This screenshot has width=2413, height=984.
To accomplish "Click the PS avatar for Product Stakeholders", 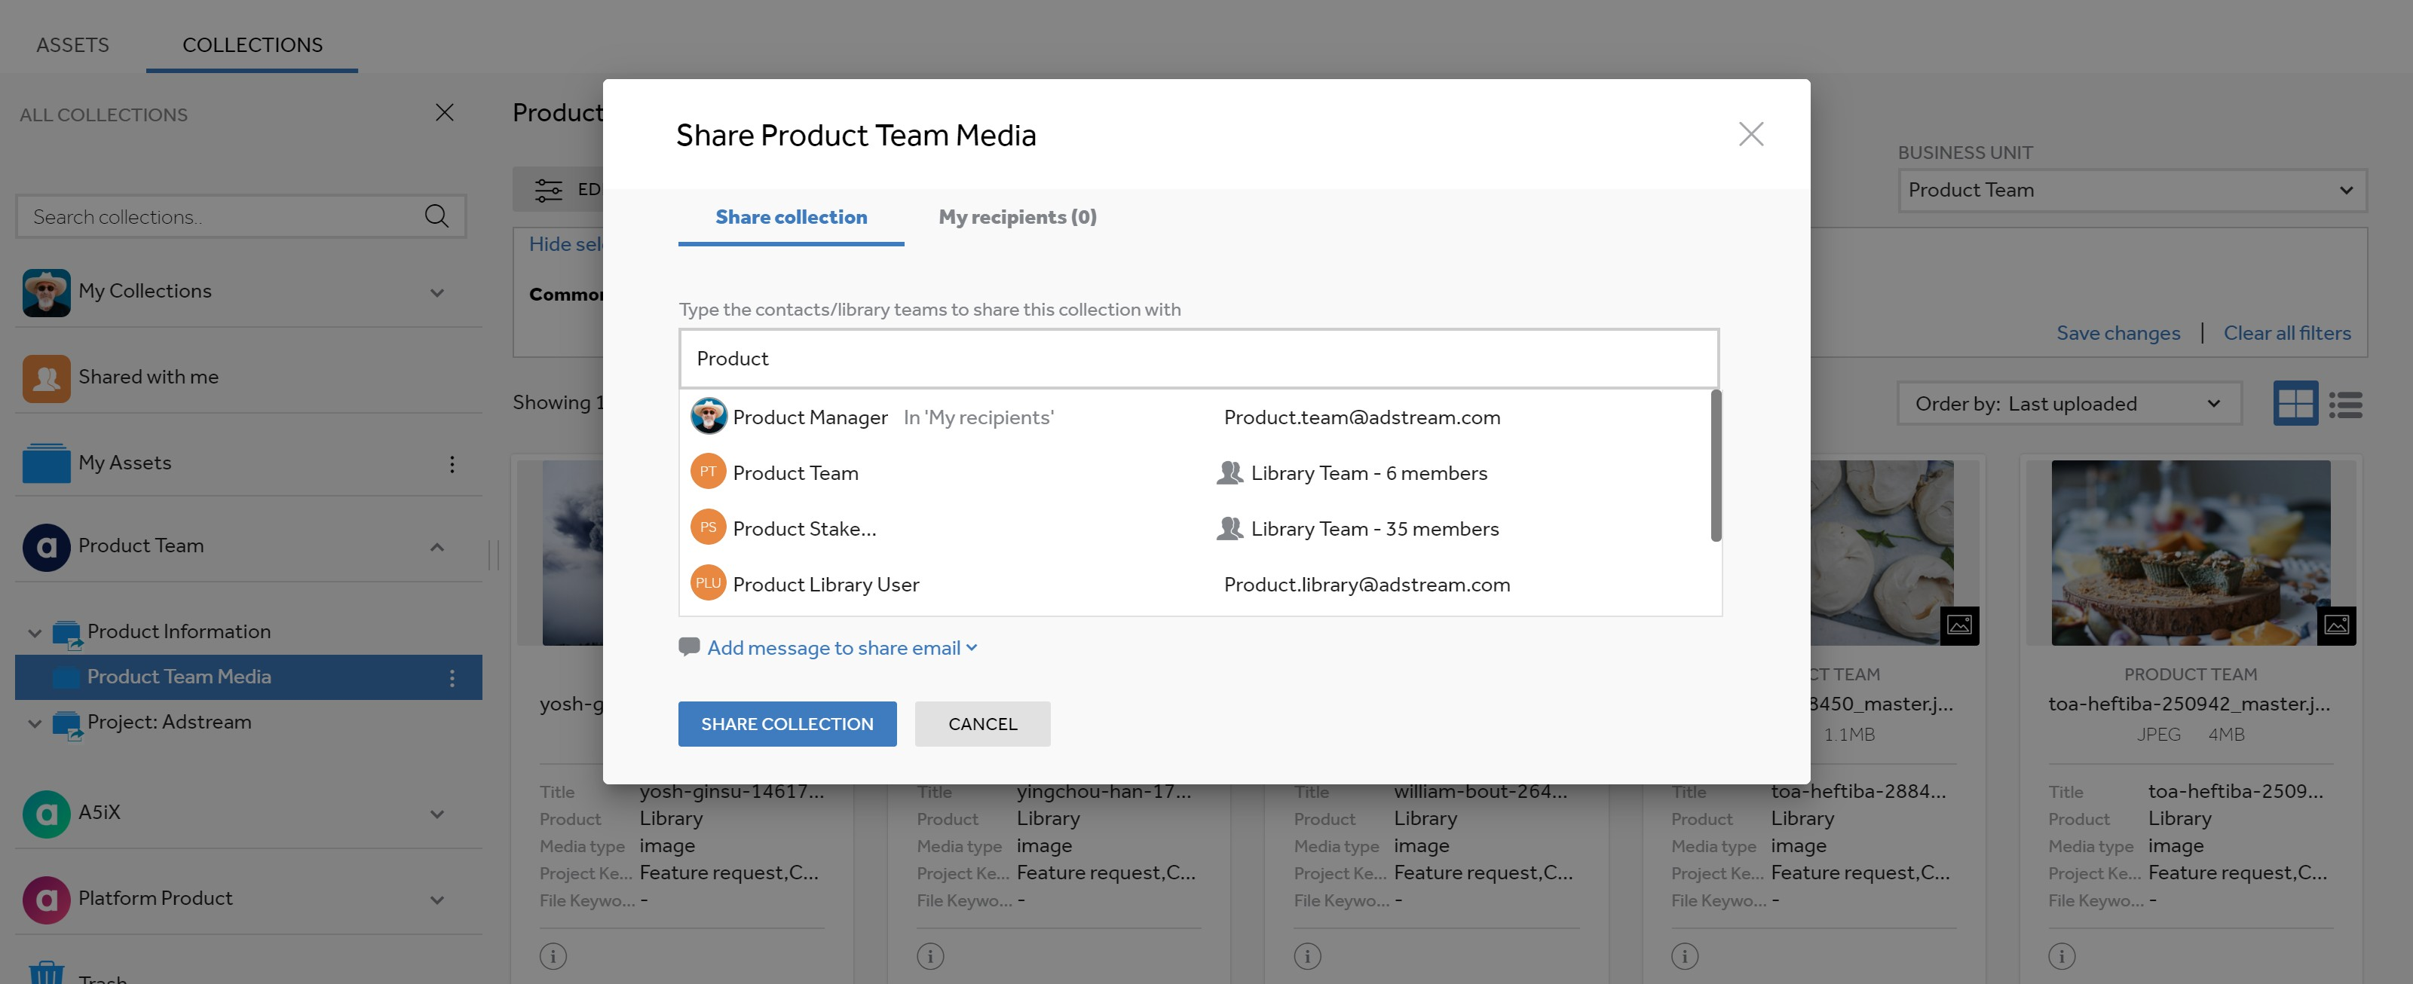I will [708, 527].
